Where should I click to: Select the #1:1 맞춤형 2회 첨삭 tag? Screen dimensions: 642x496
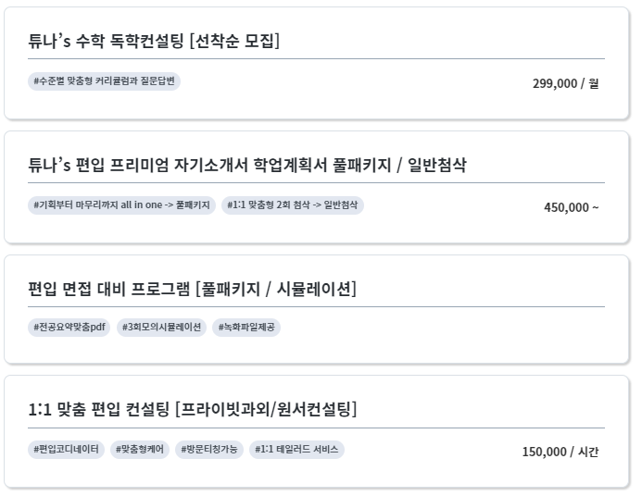coord(293,205)
